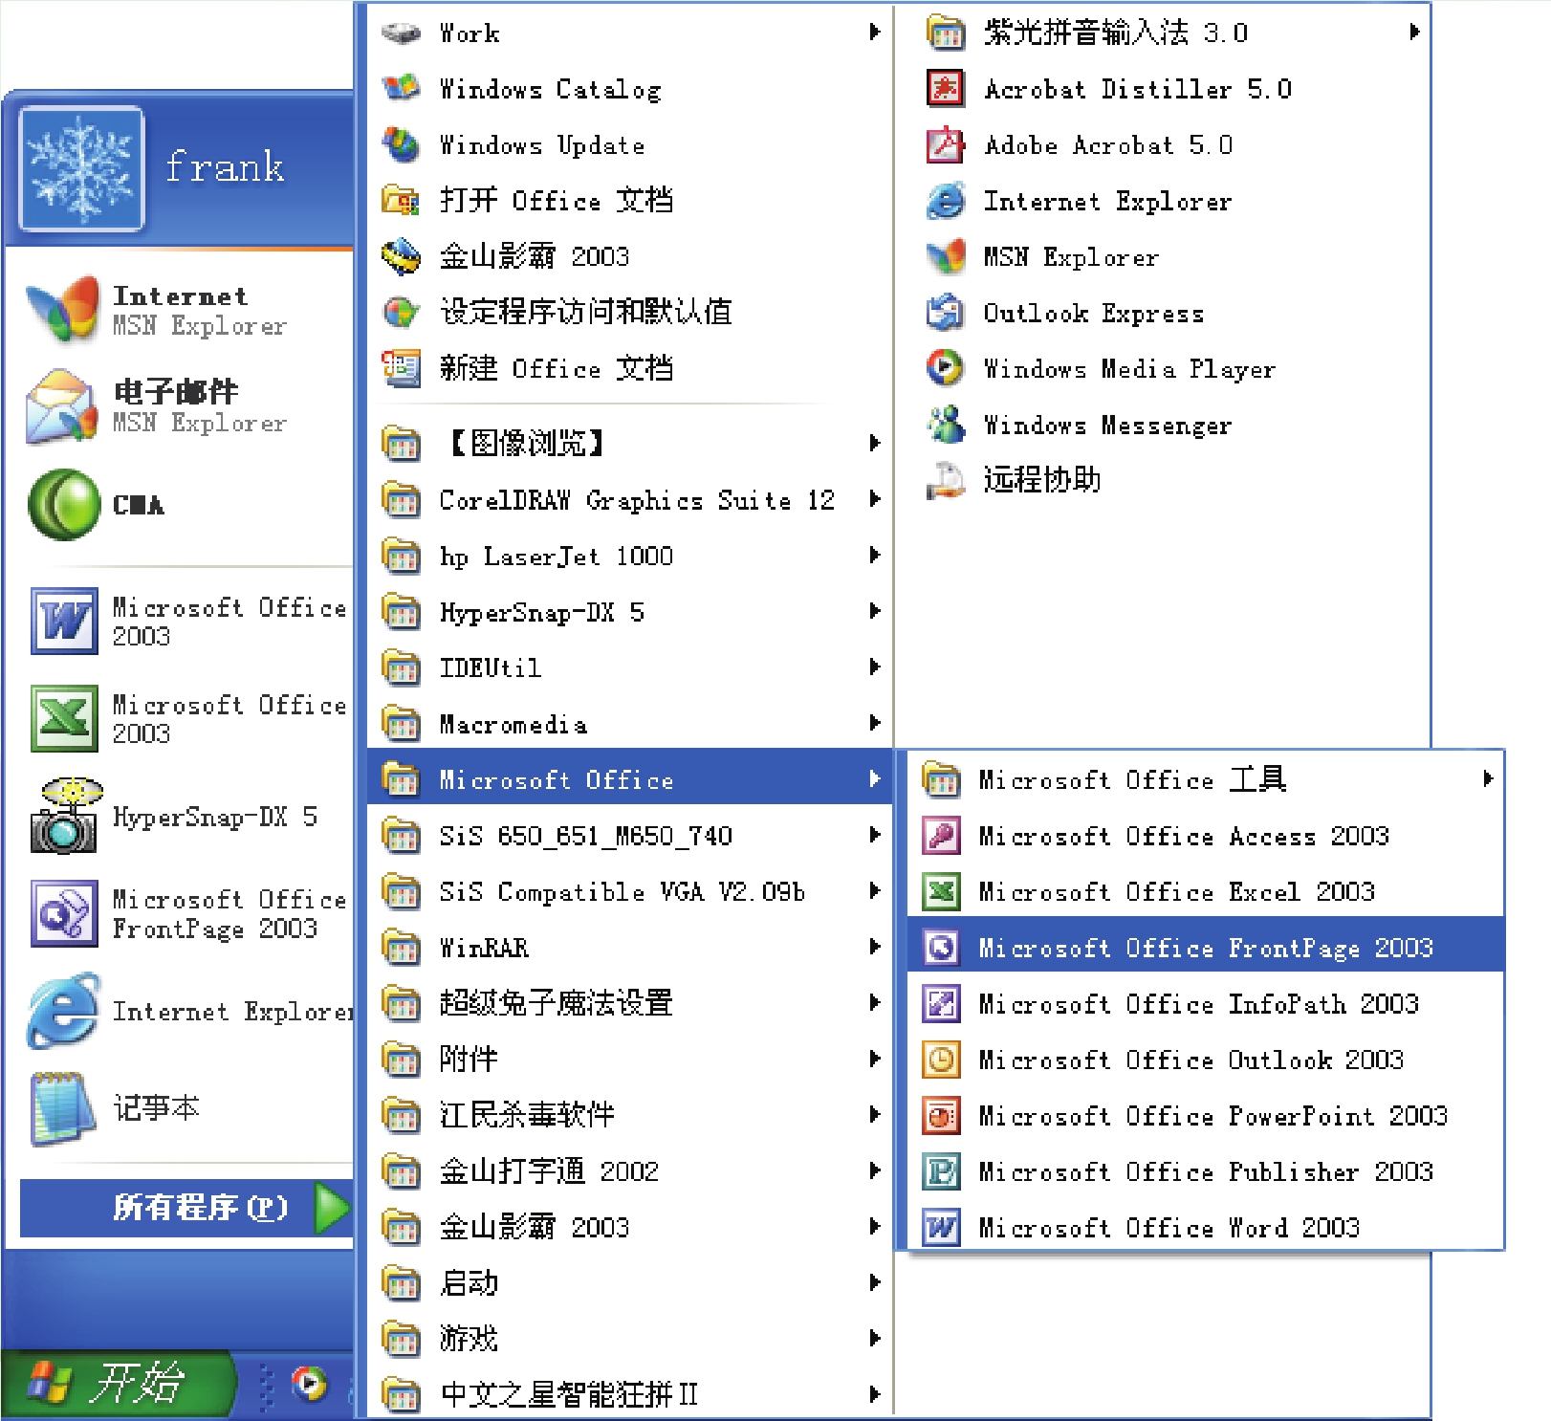Expand the 紫光拼音输入法 3.0 submenu arrow
The width and height of the screenshot is (1551, 1421).
[x=1414, y=33]
